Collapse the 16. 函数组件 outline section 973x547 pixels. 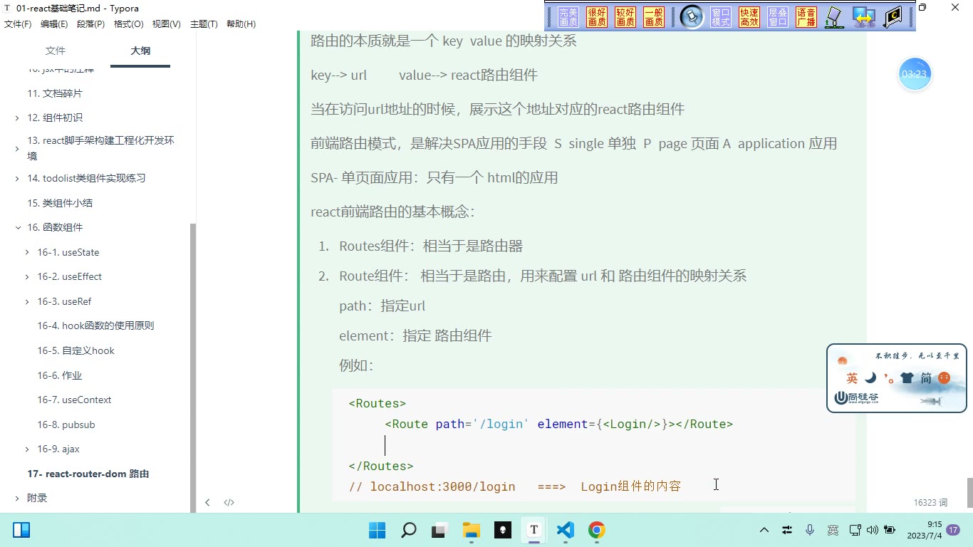coord(18,228)
